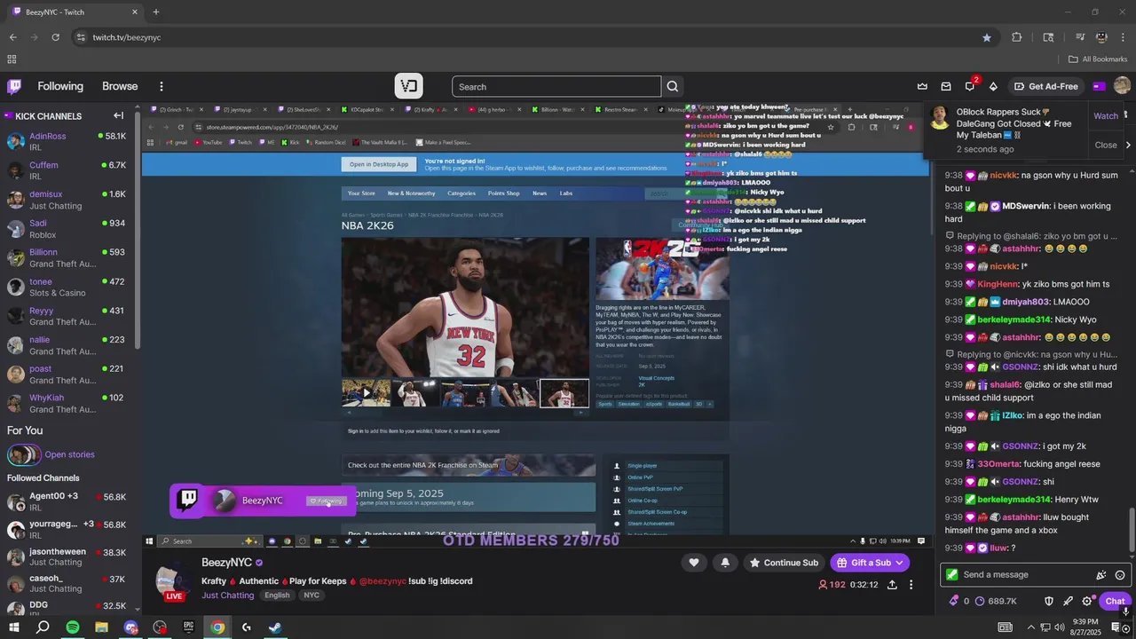This screenshot has height=639, width=1136.
Task: Switch to the Browse tab
Action: [x=120, y=86]
